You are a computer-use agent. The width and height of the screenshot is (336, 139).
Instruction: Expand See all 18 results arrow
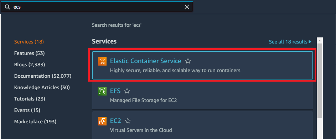[x=310, y=42]
